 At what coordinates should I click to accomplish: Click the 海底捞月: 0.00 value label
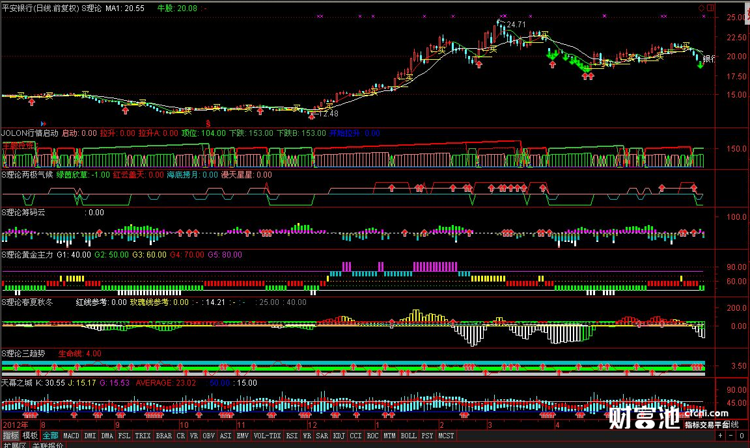(192, 175)
